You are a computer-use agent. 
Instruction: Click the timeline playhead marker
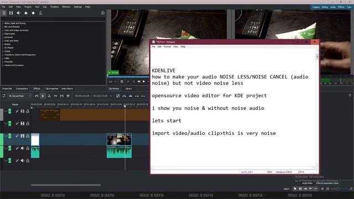(x=125, y=106)
